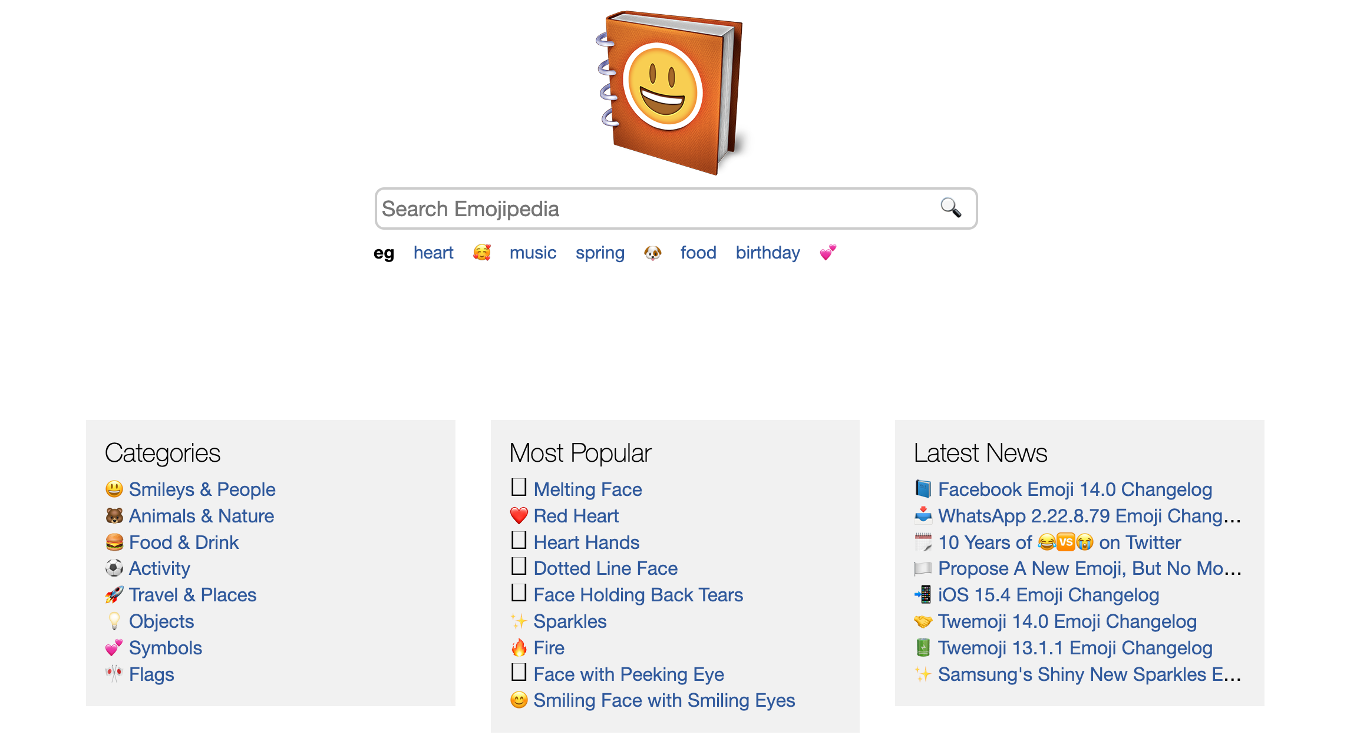Open the Melting Face emoji page
The image size is (1347, 748).
click(587, 489)
